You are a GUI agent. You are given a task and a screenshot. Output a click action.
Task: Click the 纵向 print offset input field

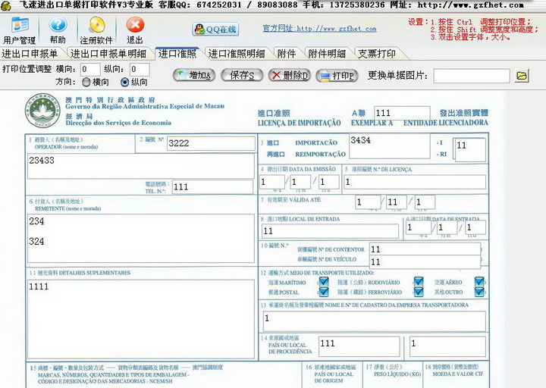[x=140, y=69]
